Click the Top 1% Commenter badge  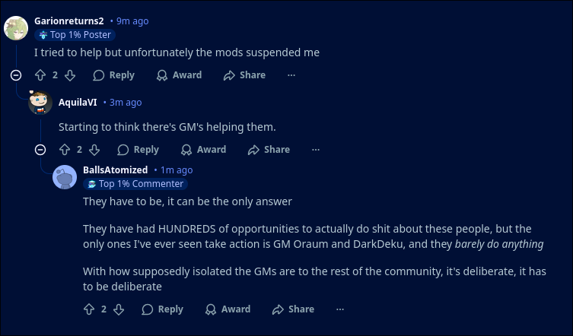tap(135, 184)
